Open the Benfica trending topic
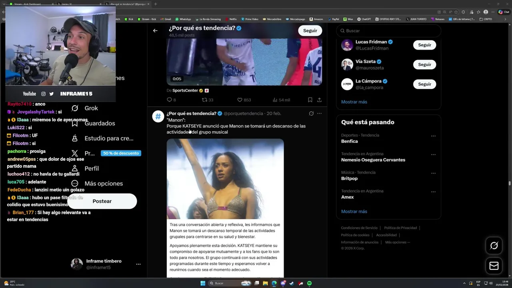Screen dimensions: 512x288 (350, 141)
